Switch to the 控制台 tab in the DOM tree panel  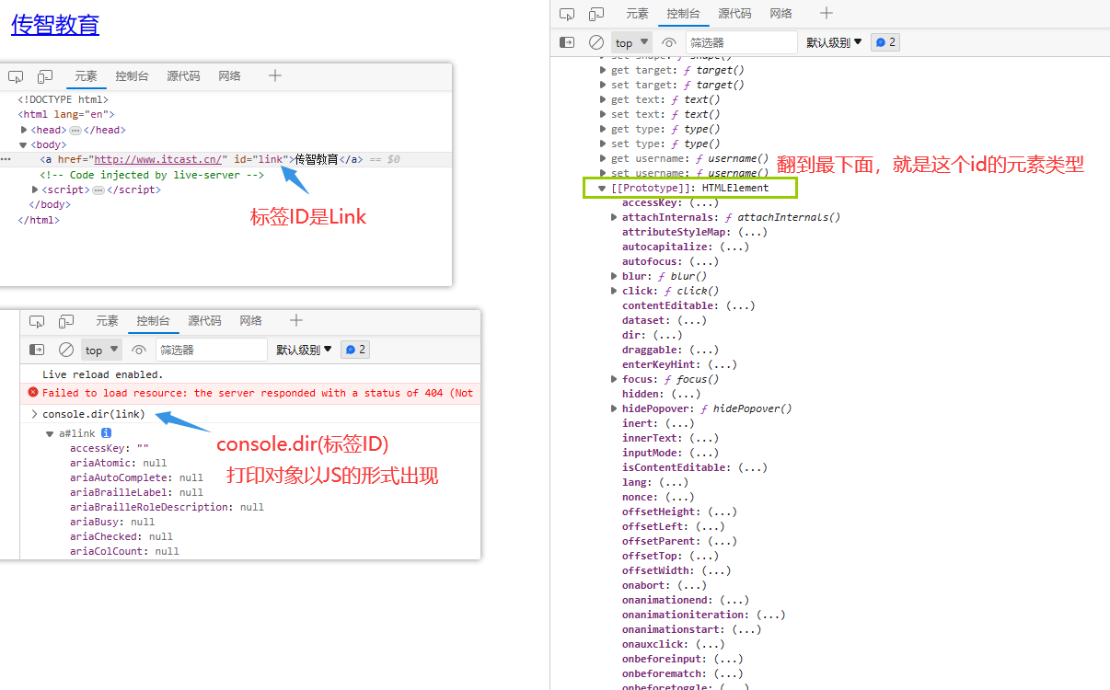coord(132,76)
